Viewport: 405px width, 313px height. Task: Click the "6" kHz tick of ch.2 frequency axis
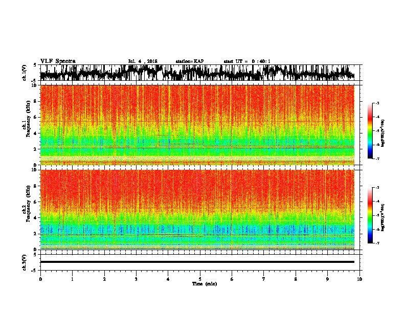click(36, 202)
